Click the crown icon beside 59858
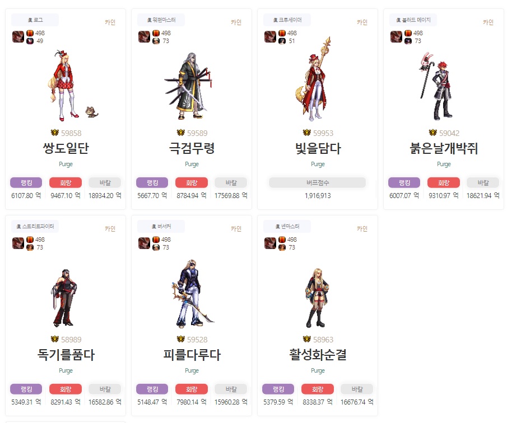Screen dimensions: 512x423 click(x=54, y=133)
